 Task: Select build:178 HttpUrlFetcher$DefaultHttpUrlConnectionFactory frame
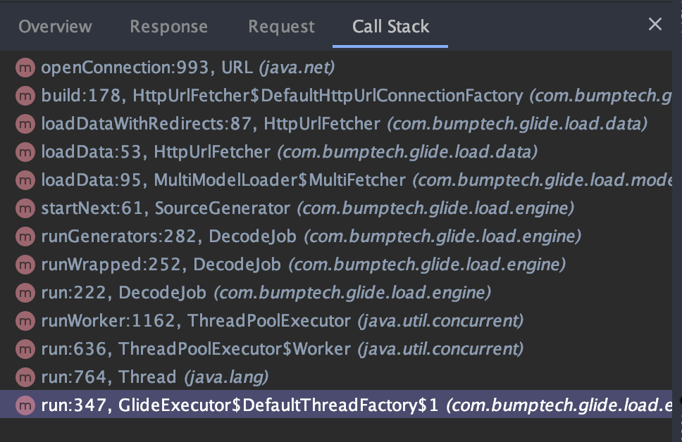pos(336,96)
